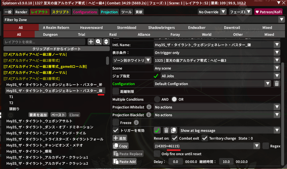Select the AND radio button

point(157,99)
